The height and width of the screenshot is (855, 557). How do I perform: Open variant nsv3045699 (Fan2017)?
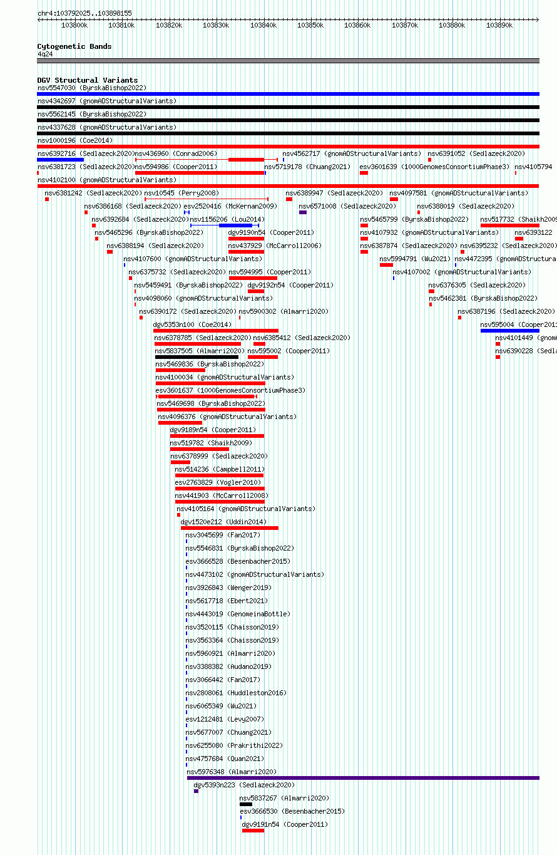(223, 535)
